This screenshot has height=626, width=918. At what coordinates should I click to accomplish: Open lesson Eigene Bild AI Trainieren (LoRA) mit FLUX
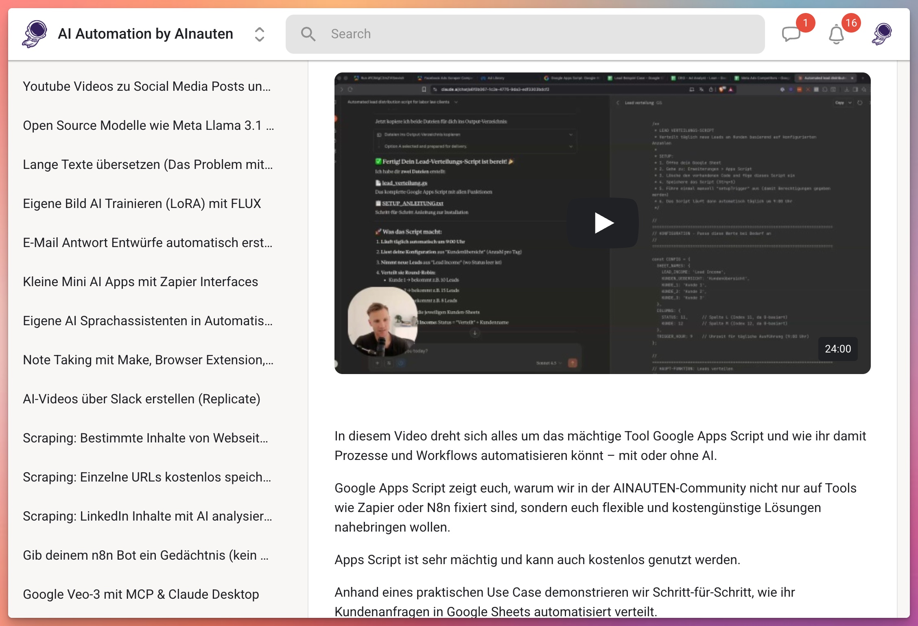pyautogui.click(x=142, y=204)
